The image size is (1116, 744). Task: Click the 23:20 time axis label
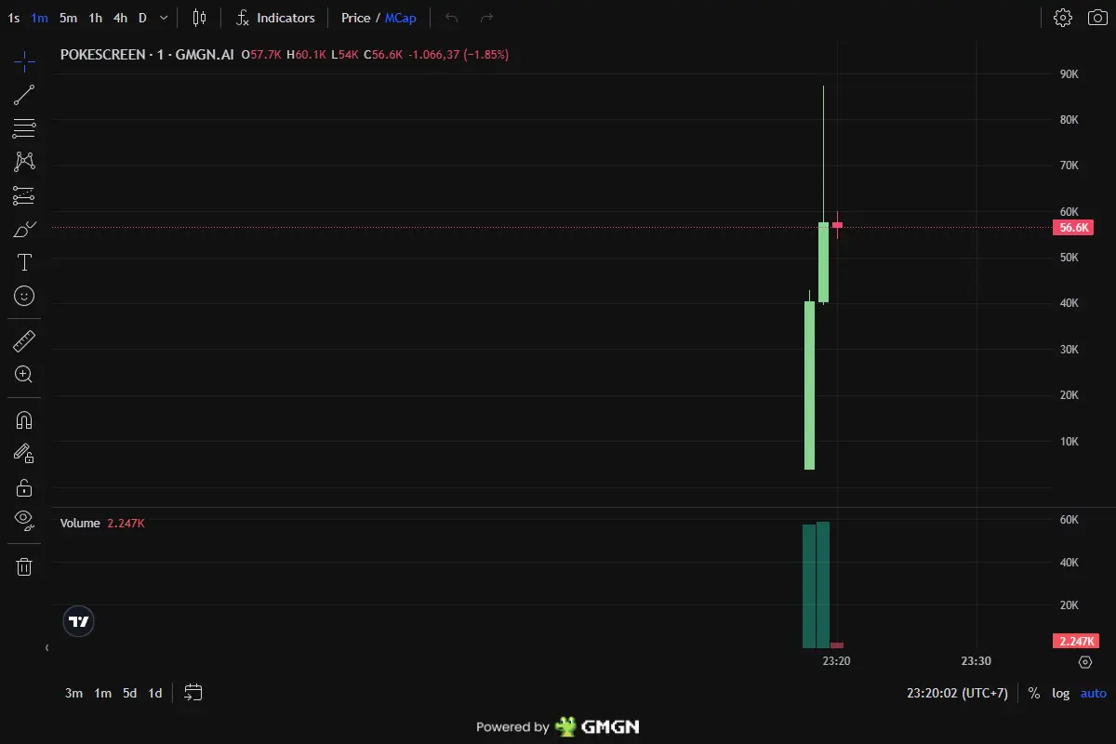(837, 661)
